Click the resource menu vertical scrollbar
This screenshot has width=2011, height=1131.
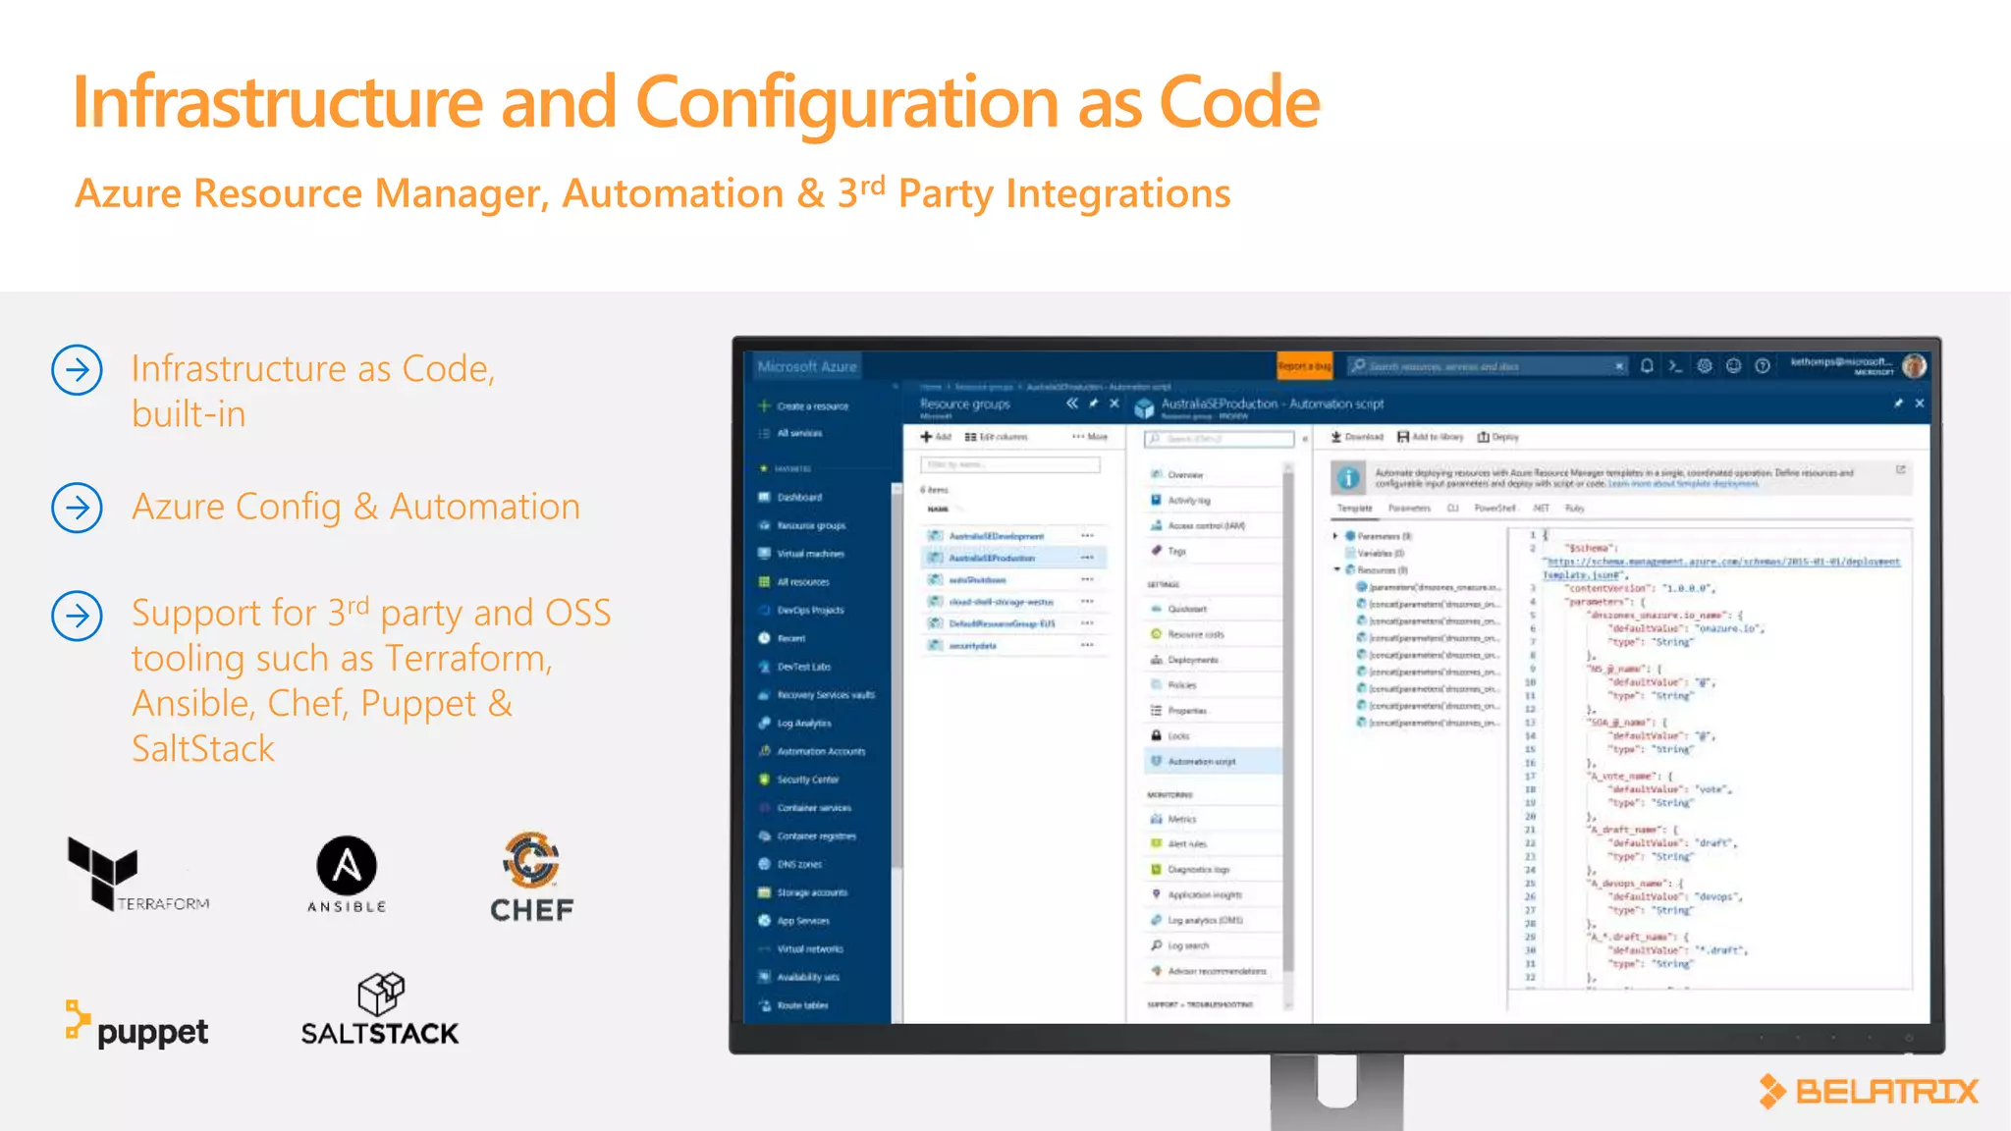tap(1288, 722)
